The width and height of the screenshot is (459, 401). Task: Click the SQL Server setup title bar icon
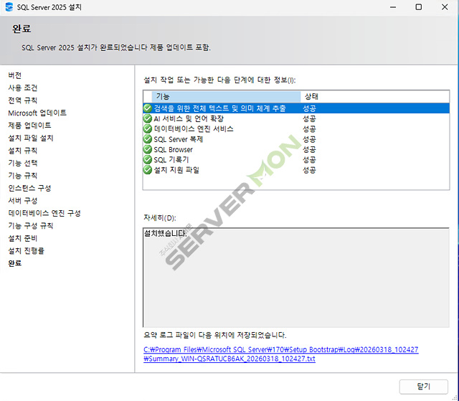click(x=9, y=7)
